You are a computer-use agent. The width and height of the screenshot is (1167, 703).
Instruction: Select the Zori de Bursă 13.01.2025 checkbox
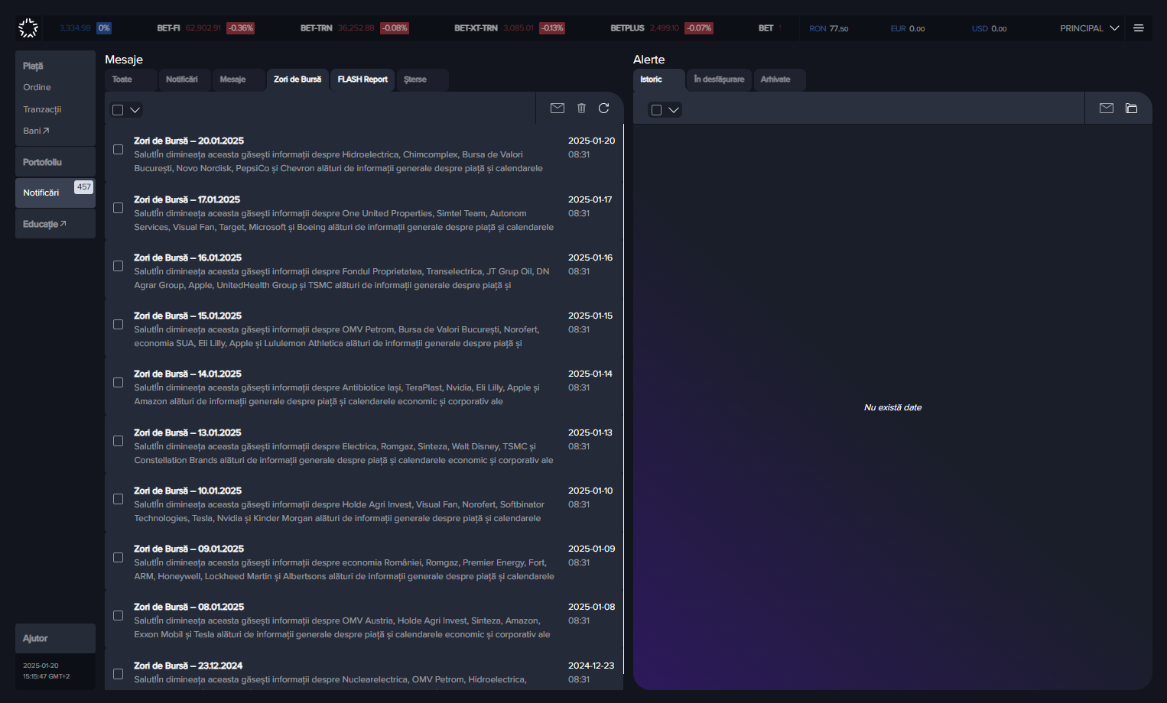(118, 441)
